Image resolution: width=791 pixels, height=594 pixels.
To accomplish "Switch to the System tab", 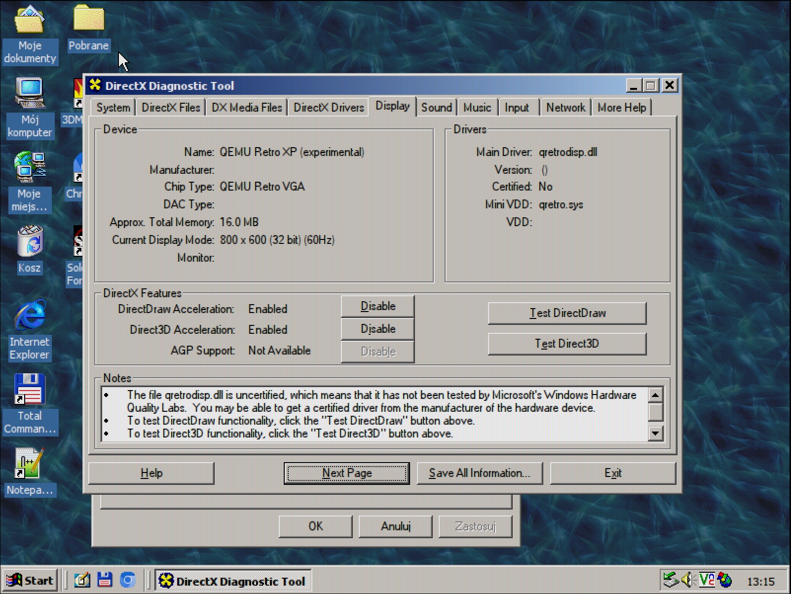I will tap(113, 108).
